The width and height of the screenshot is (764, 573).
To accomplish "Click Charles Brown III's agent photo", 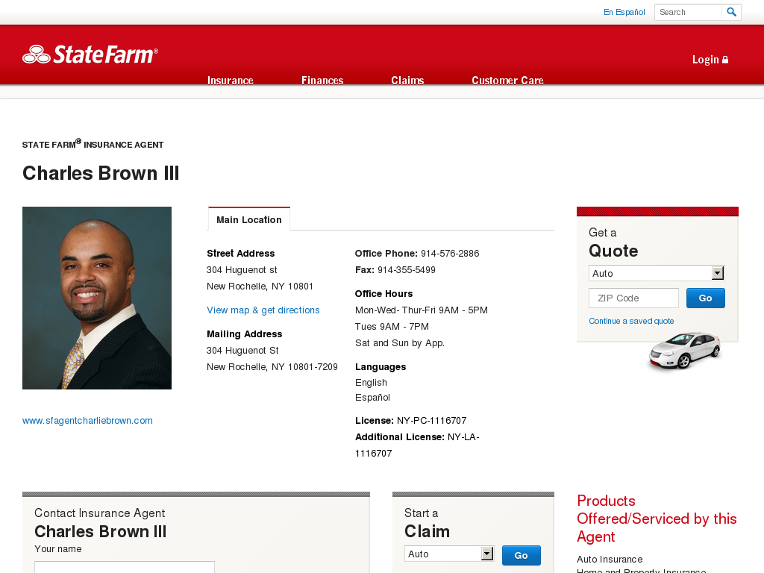I will coord(97,298).
